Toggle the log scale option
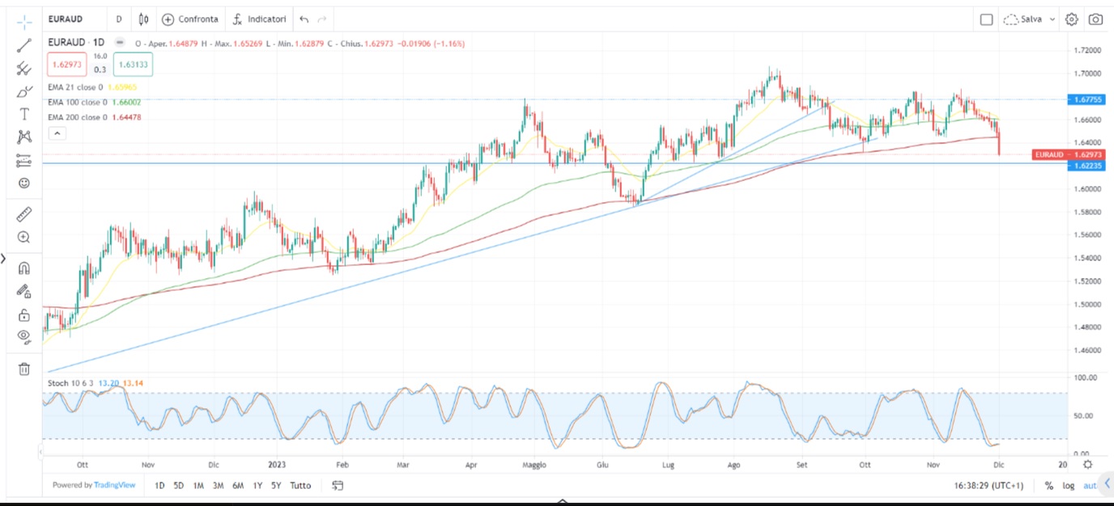1114x506 pixels. point(1069,486)
